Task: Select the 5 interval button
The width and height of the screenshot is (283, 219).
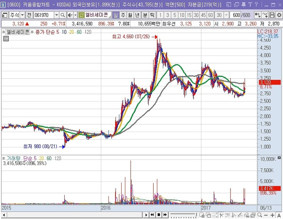Action: coord(174,15)
